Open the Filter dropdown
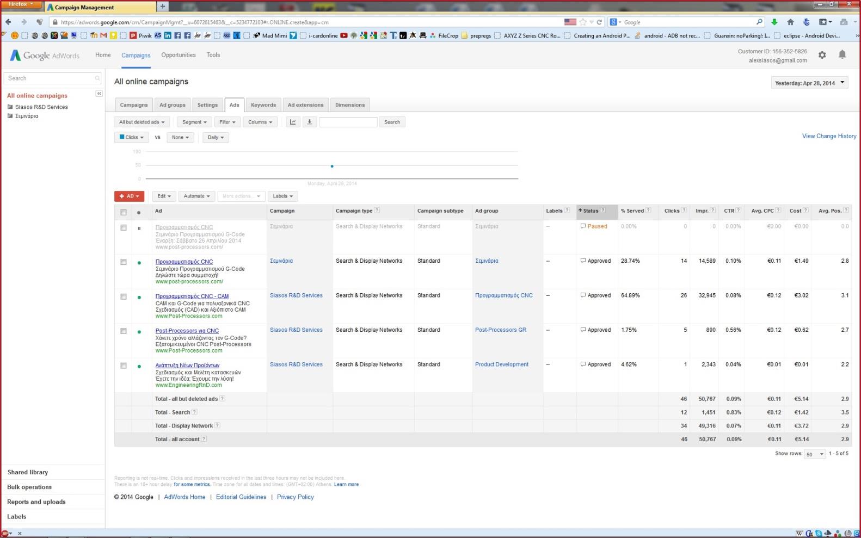This screenshot has height=538, width=861. tap(227, 122)
